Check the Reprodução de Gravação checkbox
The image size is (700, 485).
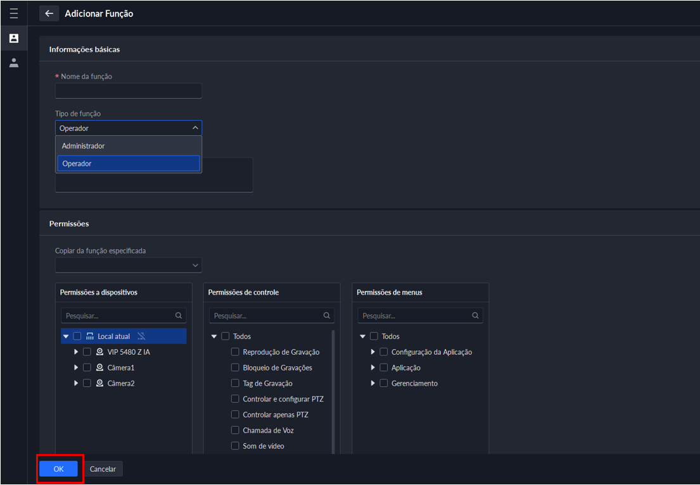(x=235, y=352)
